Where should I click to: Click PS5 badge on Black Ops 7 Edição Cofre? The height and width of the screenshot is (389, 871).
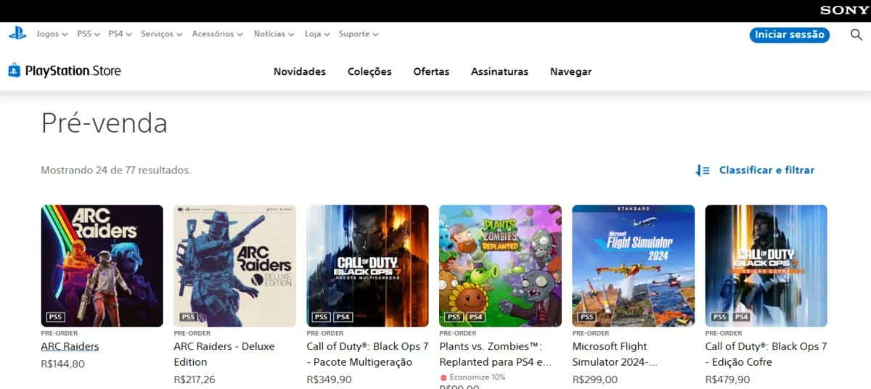click(x=720, y=317)
